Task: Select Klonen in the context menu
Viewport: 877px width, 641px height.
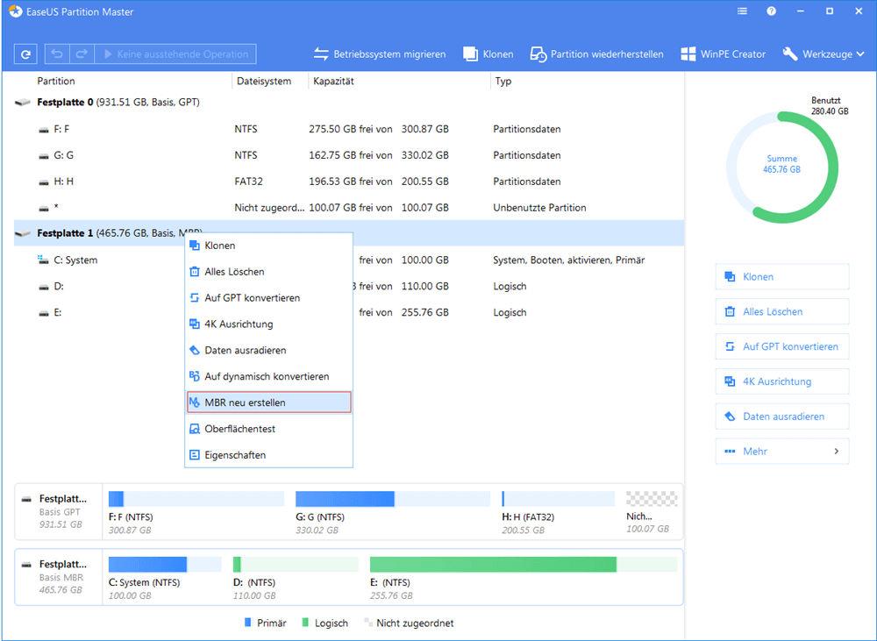Action: [x=268, y=246]
